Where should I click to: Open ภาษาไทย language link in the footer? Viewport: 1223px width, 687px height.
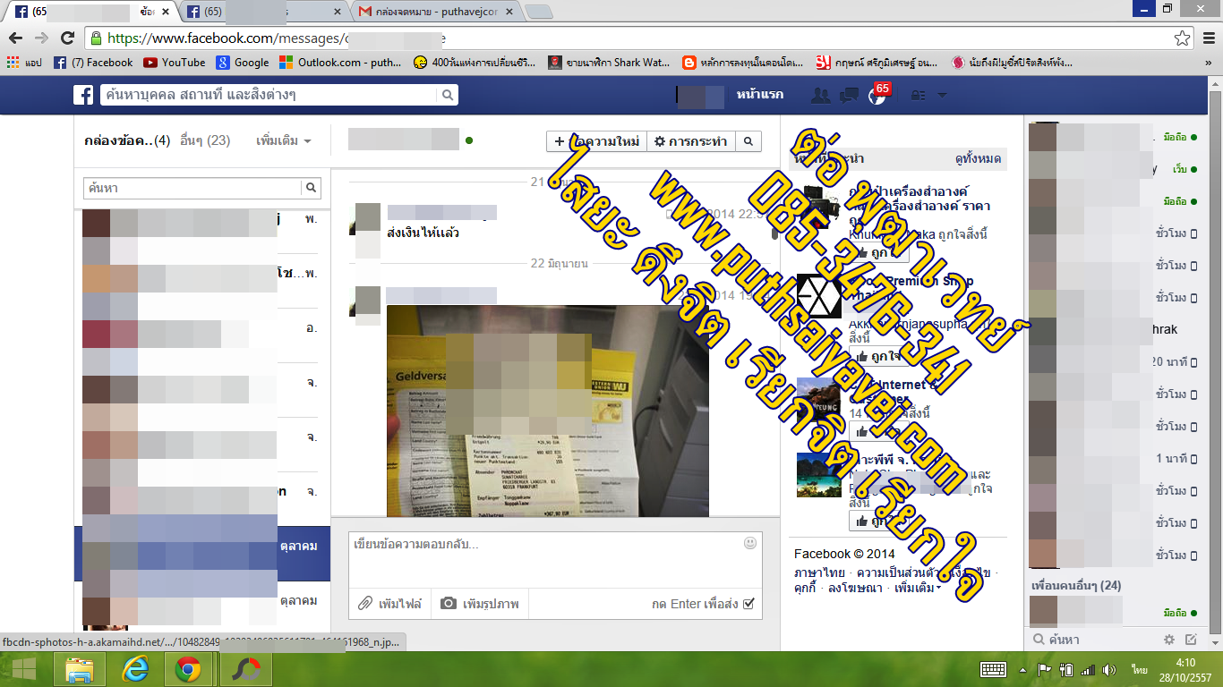819,572
